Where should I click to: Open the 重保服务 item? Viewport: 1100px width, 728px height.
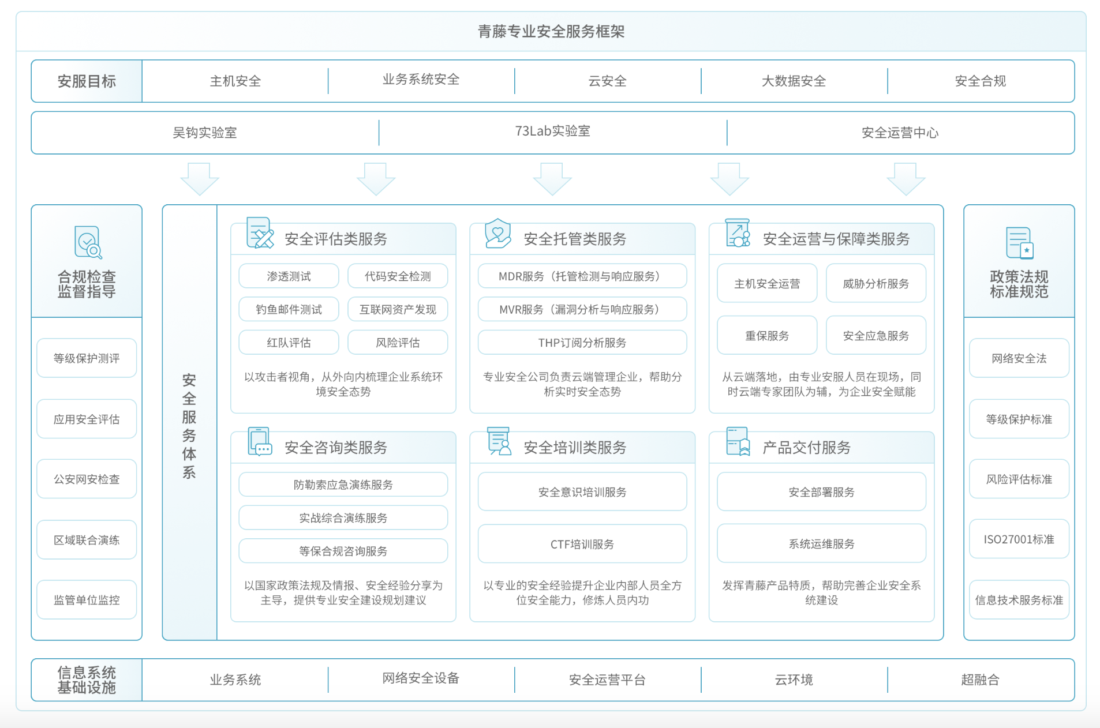767,335
